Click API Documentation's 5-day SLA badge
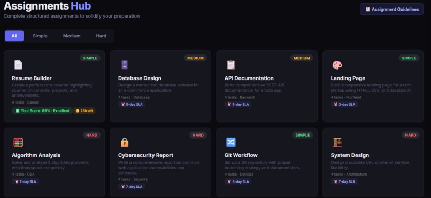Viewport: 431px width, 198px height. tap(238, 105)
